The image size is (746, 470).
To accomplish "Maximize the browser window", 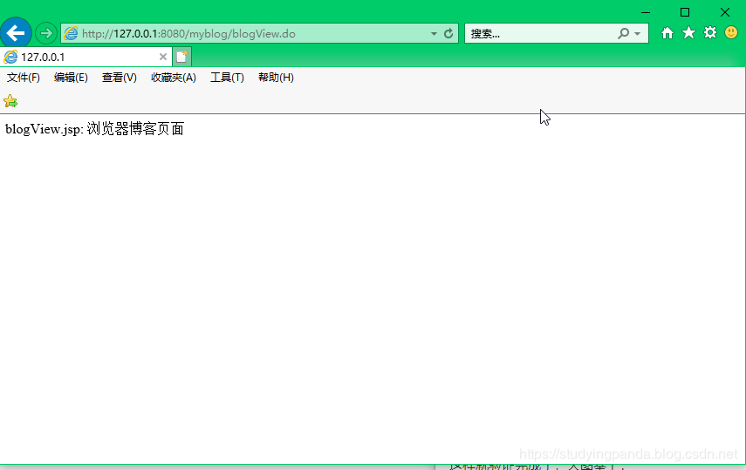I will [x=685, y=12].
